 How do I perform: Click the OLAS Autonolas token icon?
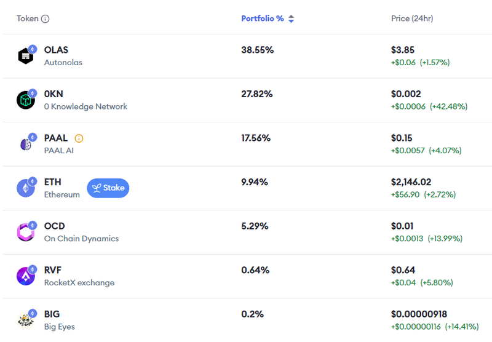(x=26, y=56)
